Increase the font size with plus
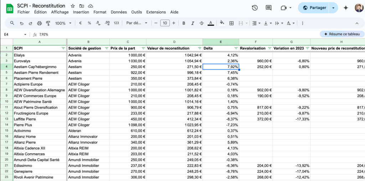Viewport: 365px width, 181px height. pos(174,23)
